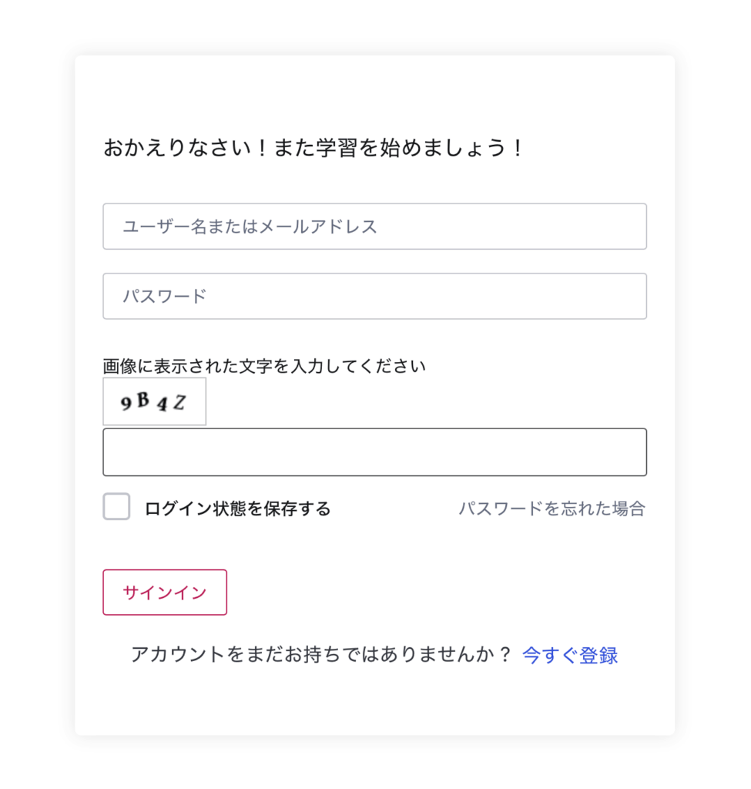Viewport: 751px width, 789px height.
Task: Click the letter B in the captcha
Action: tap(143, 399)
